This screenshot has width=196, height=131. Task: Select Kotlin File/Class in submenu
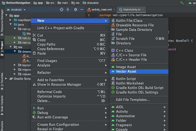coord(139,21)
